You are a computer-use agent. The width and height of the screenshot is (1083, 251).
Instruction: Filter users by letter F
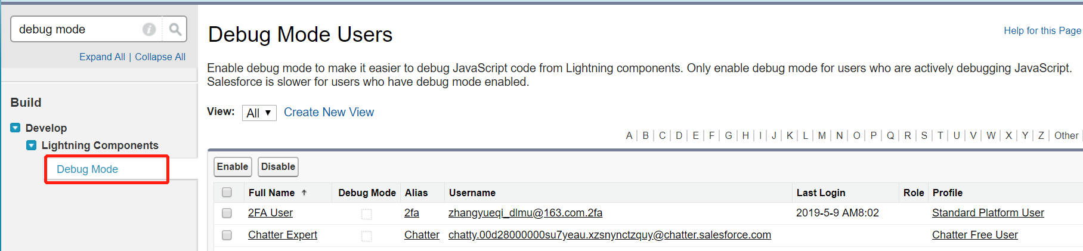pyautogui.click(x=711, y=135)
